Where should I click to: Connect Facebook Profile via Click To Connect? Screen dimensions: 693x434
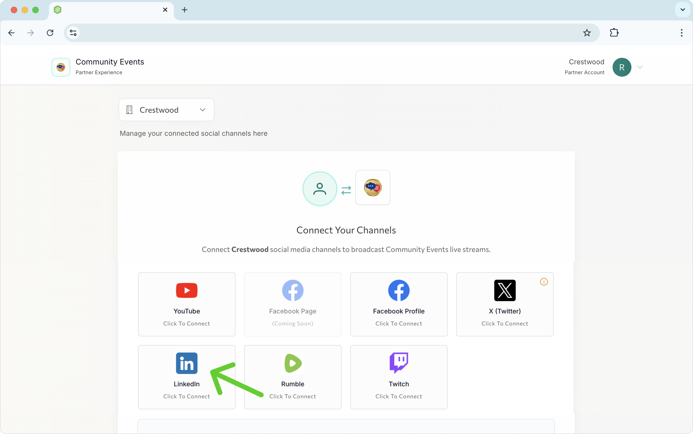(x=399, y=323)
